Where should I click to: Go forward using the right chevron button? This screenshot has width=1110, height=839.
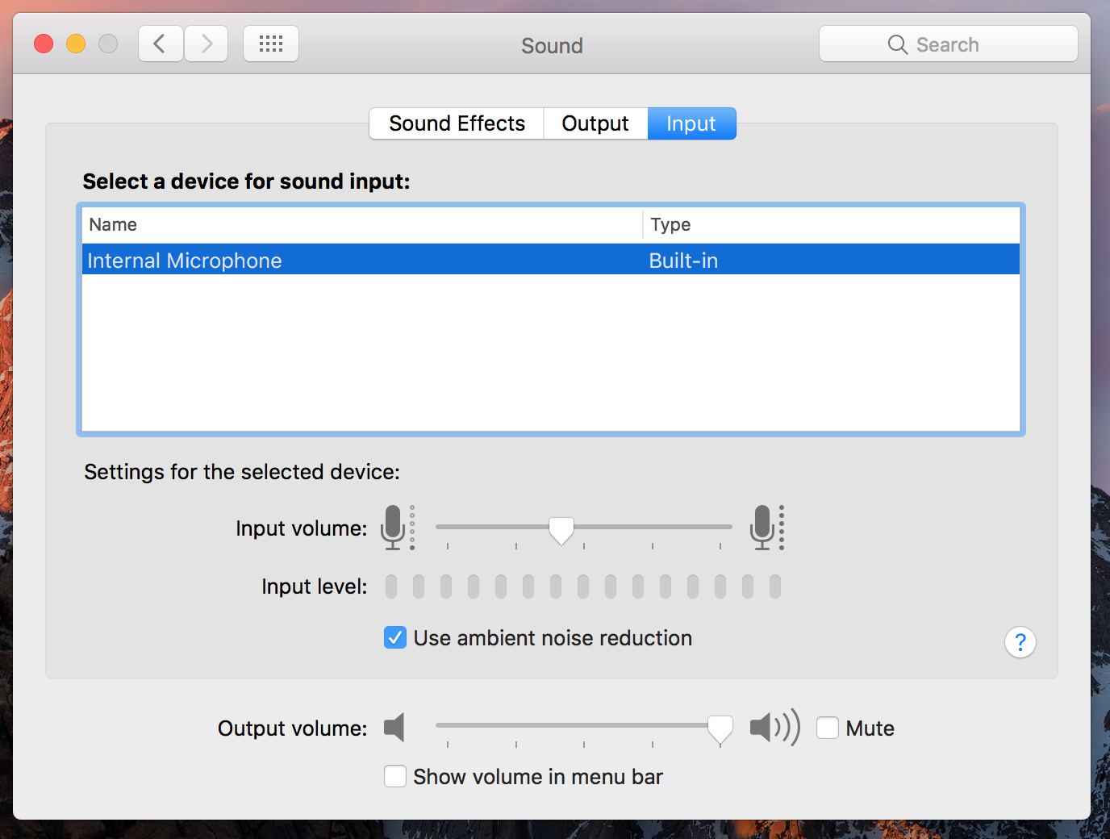point(207,44)
